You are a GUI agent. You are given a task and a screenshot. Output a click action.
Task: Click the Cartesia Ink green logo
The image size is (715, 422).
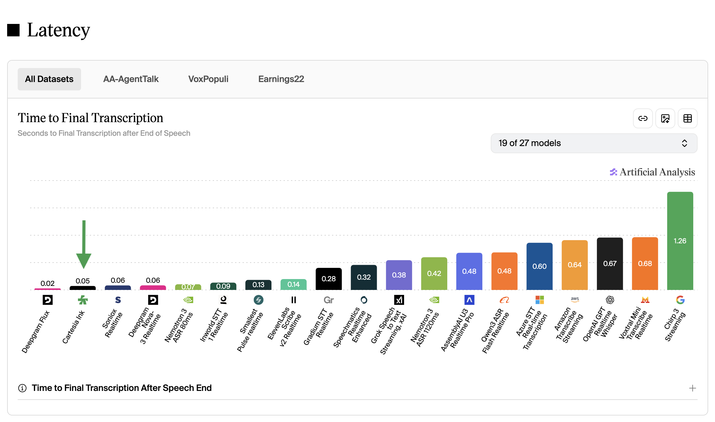[83, 300]
